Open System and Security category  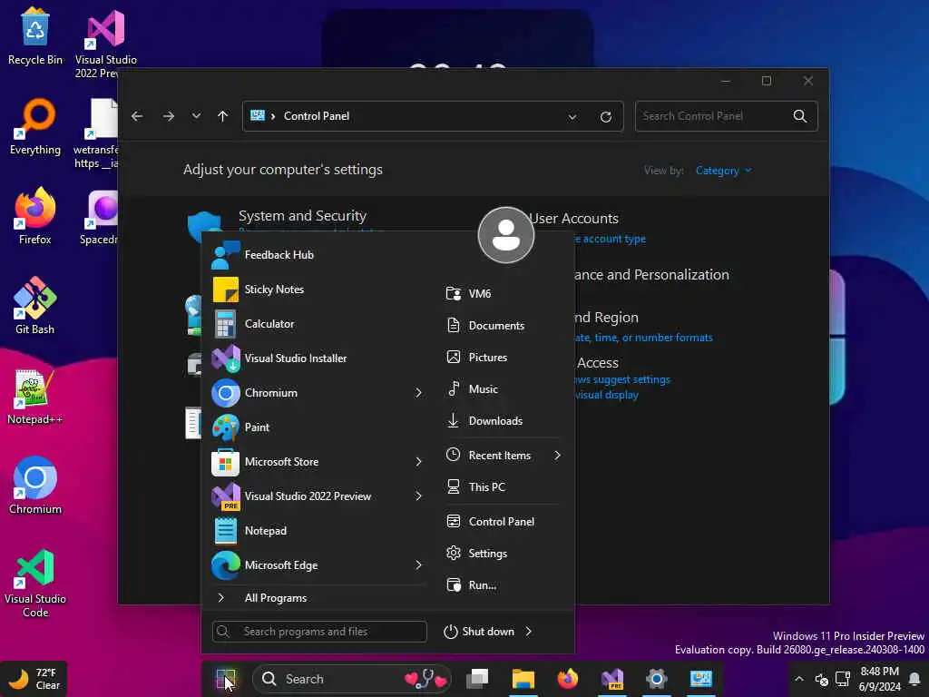tap(302, 216)
